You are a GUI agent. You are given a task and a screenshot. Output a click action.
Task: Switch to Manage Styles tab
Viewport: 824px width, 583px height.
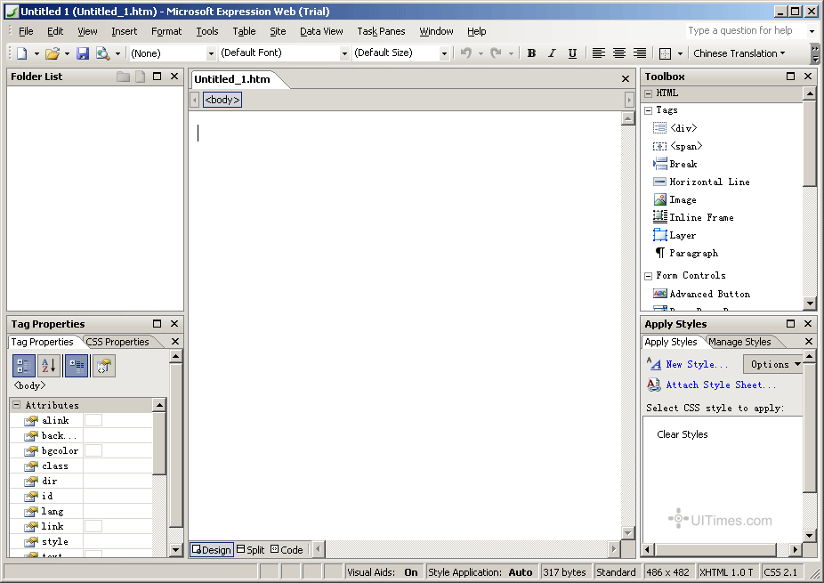click(x=739, y=342)
